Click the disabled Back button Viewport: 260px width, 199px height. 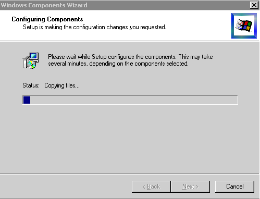151,186
